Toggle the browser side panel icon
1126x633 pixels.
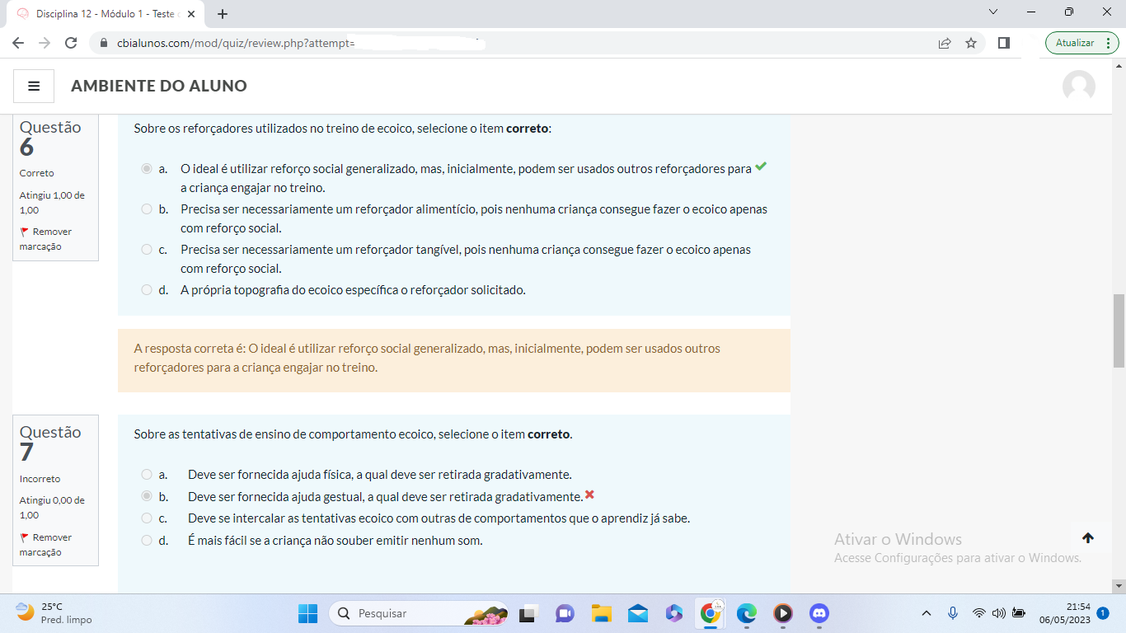pyautogui.click(x=1003, y=43)
